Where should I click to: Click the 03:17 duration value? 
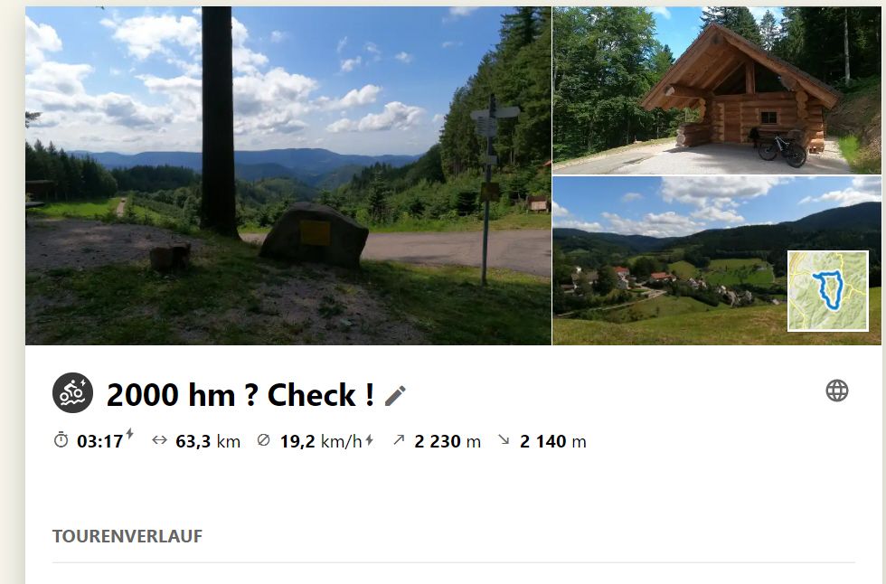point(100,441)
